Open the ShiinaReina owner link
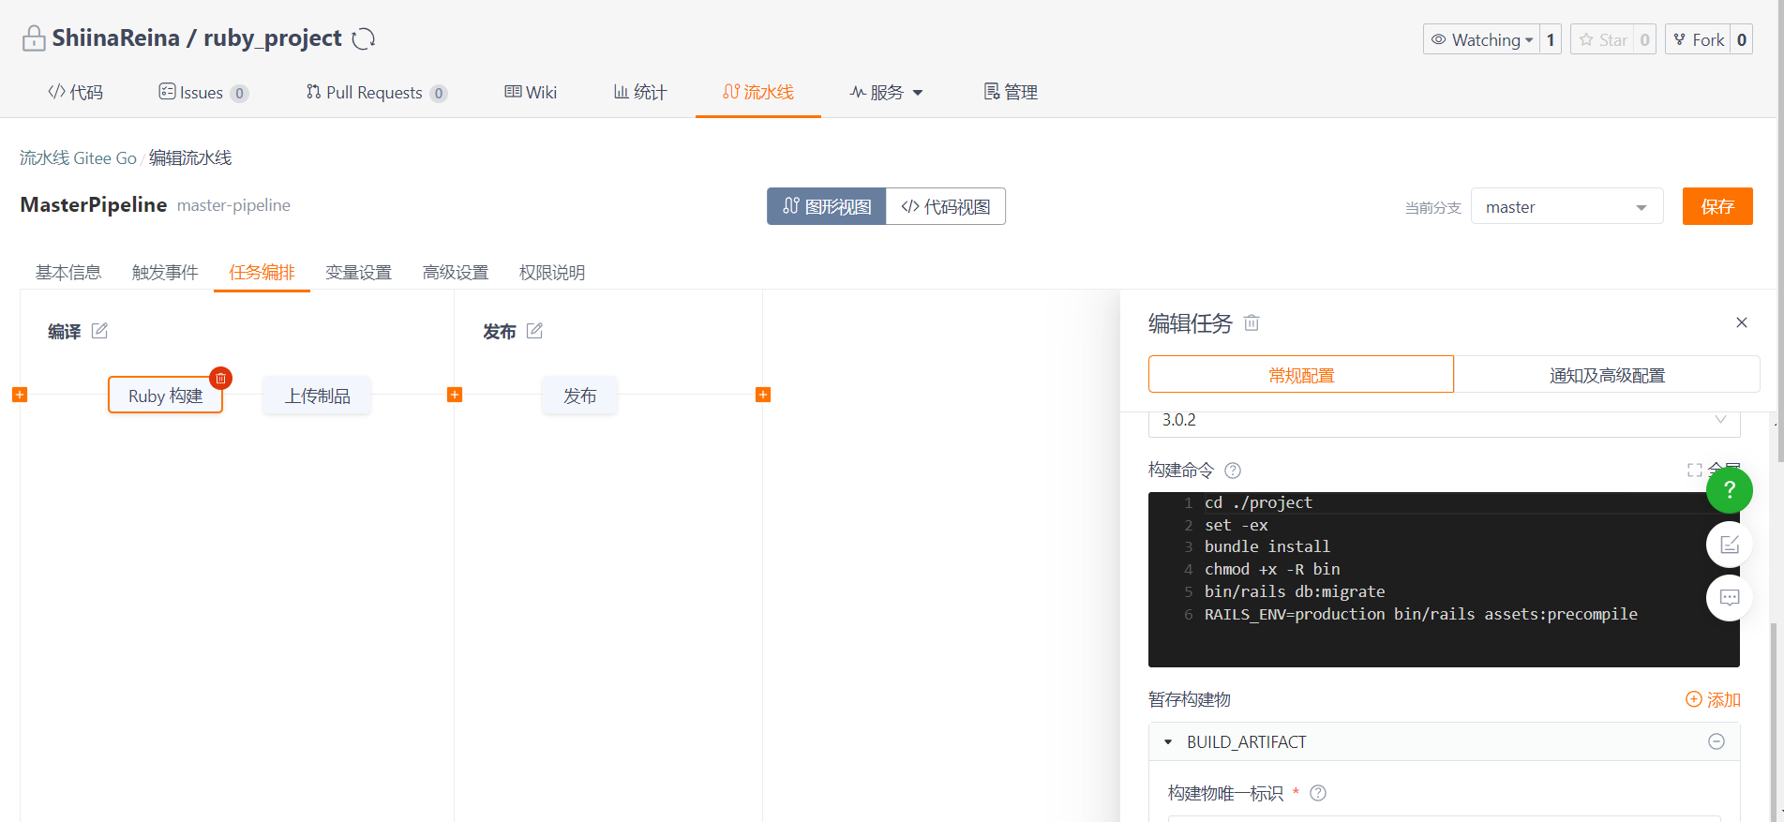Screen dimensions: 1784x822 (115, 37)
